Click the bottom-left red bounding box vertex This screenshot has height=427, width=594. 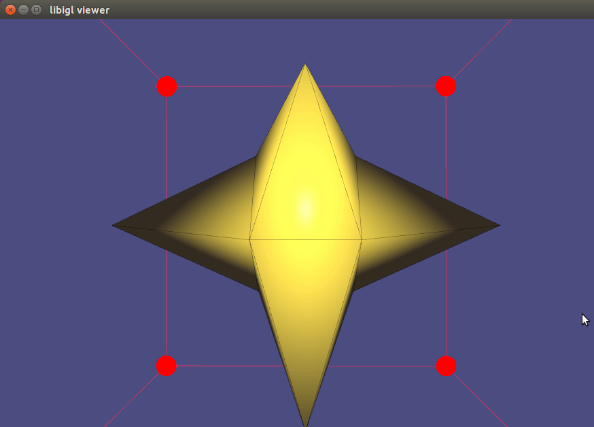(x=167, y=366)
